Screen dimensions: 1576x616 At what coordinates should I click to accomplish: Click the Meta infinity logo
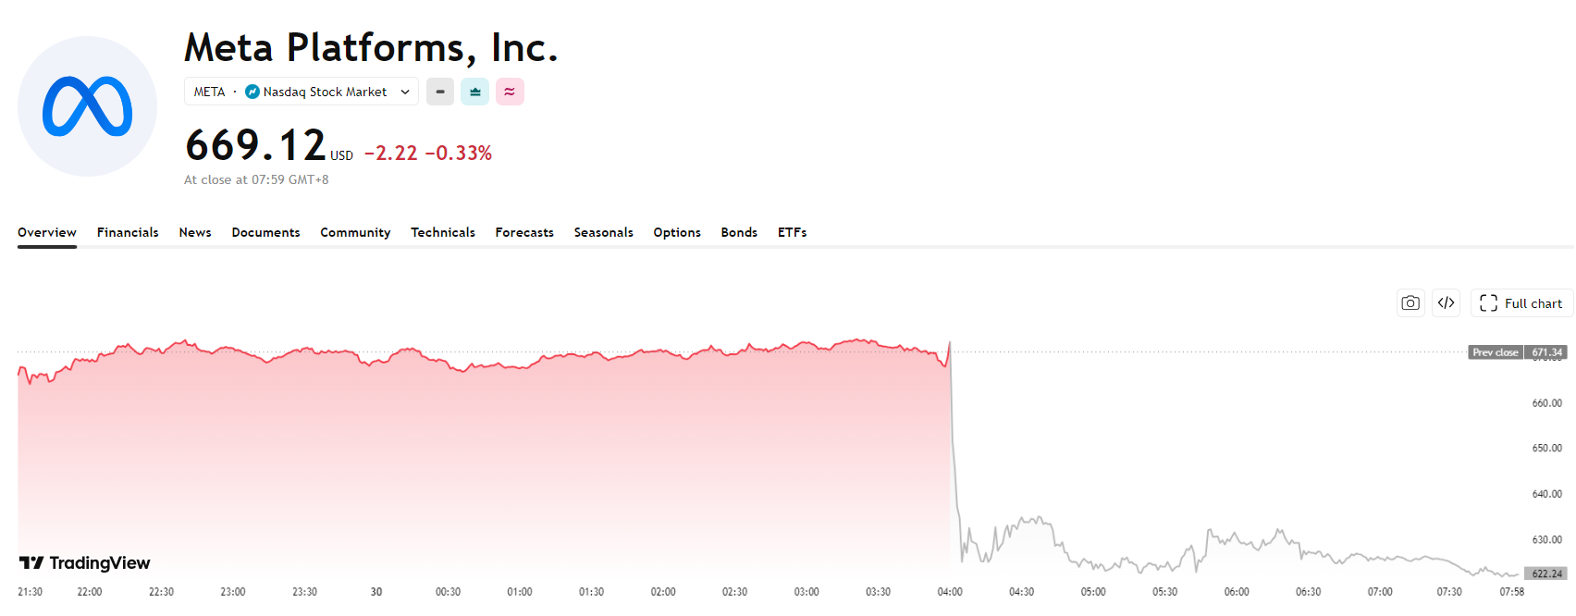click(88, 106)
